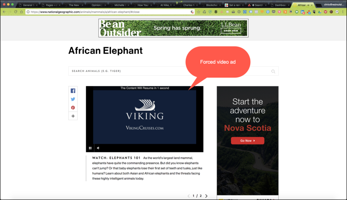Go back using the browser back arrow
The width and height of the screenshot is (347, 200).
pyautogui.click(x=4, y=12)
